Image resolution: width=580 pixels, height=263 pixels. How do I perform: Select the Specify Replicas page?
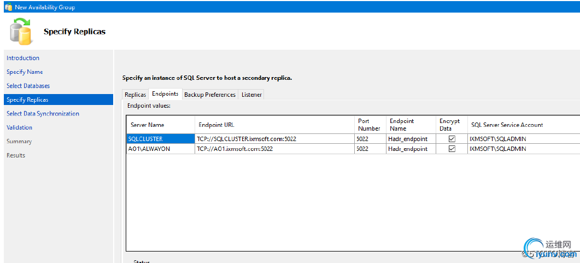pos(58,100)
